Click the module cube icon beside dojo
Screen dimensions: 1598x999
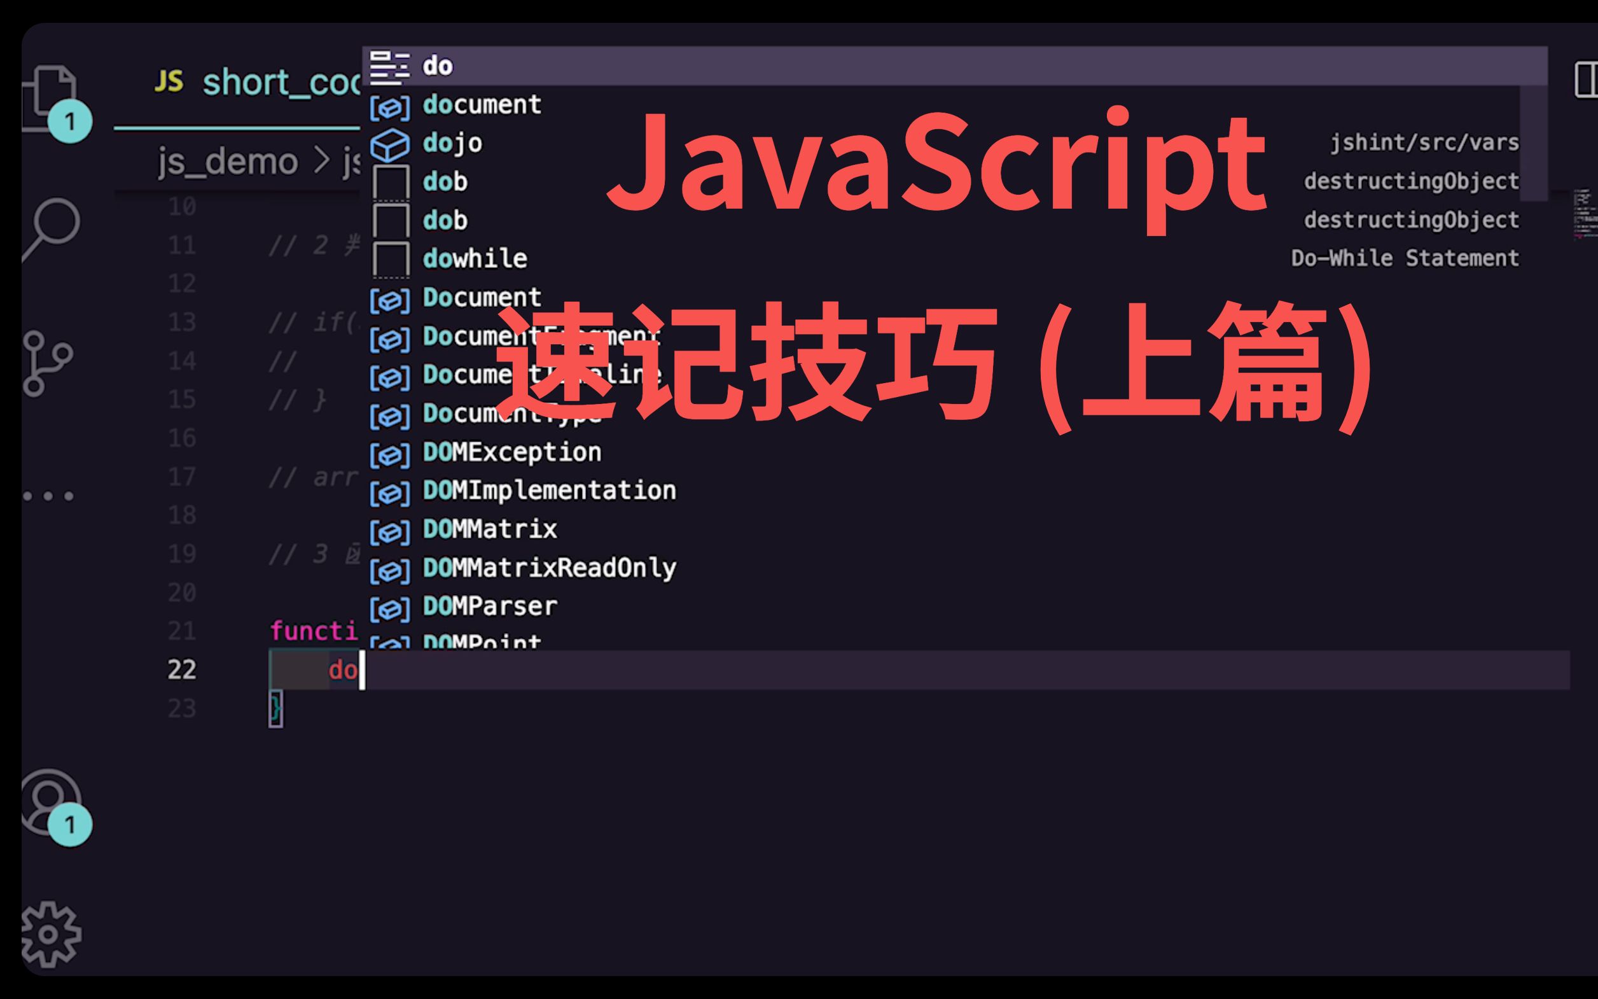click(389, 144)
